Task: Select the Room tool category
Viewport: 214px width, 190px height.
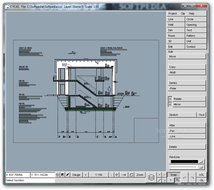Action: point(176,36)
